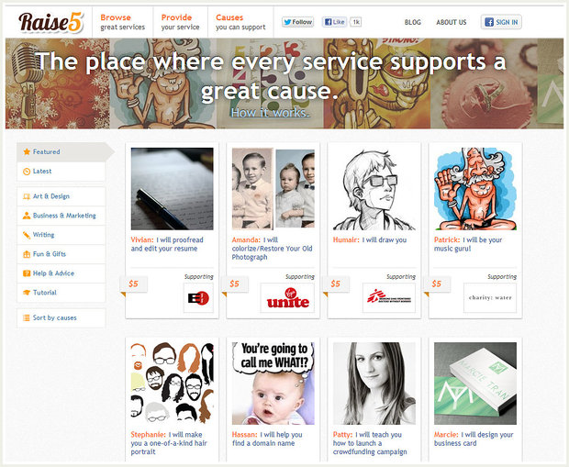Click the Art & Design category icon
The width and height of the screenshot is (569, 467).
pyautogui.click(x=27, y=196)
